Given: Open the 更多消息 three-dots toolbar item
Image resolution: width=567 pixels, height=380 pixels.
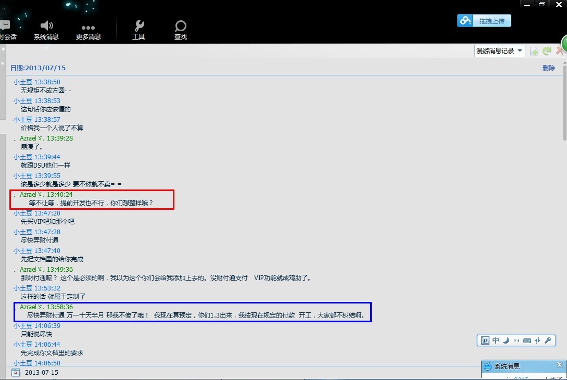Looking at the screenshot, I should [x=88, y=32].
